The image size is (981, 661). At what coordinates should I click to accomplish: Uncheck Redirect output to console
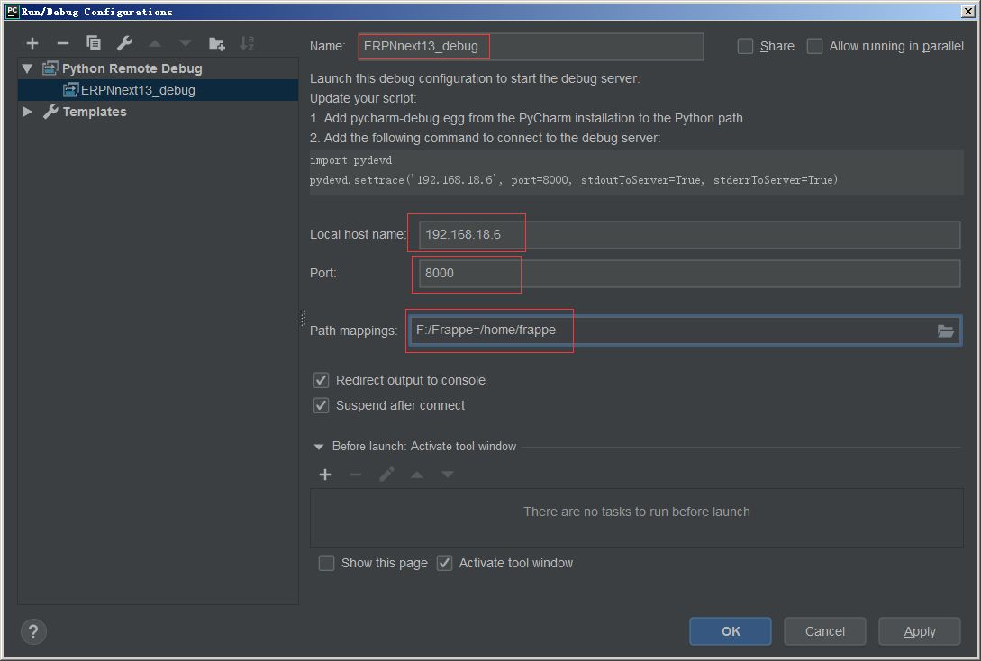321,380
